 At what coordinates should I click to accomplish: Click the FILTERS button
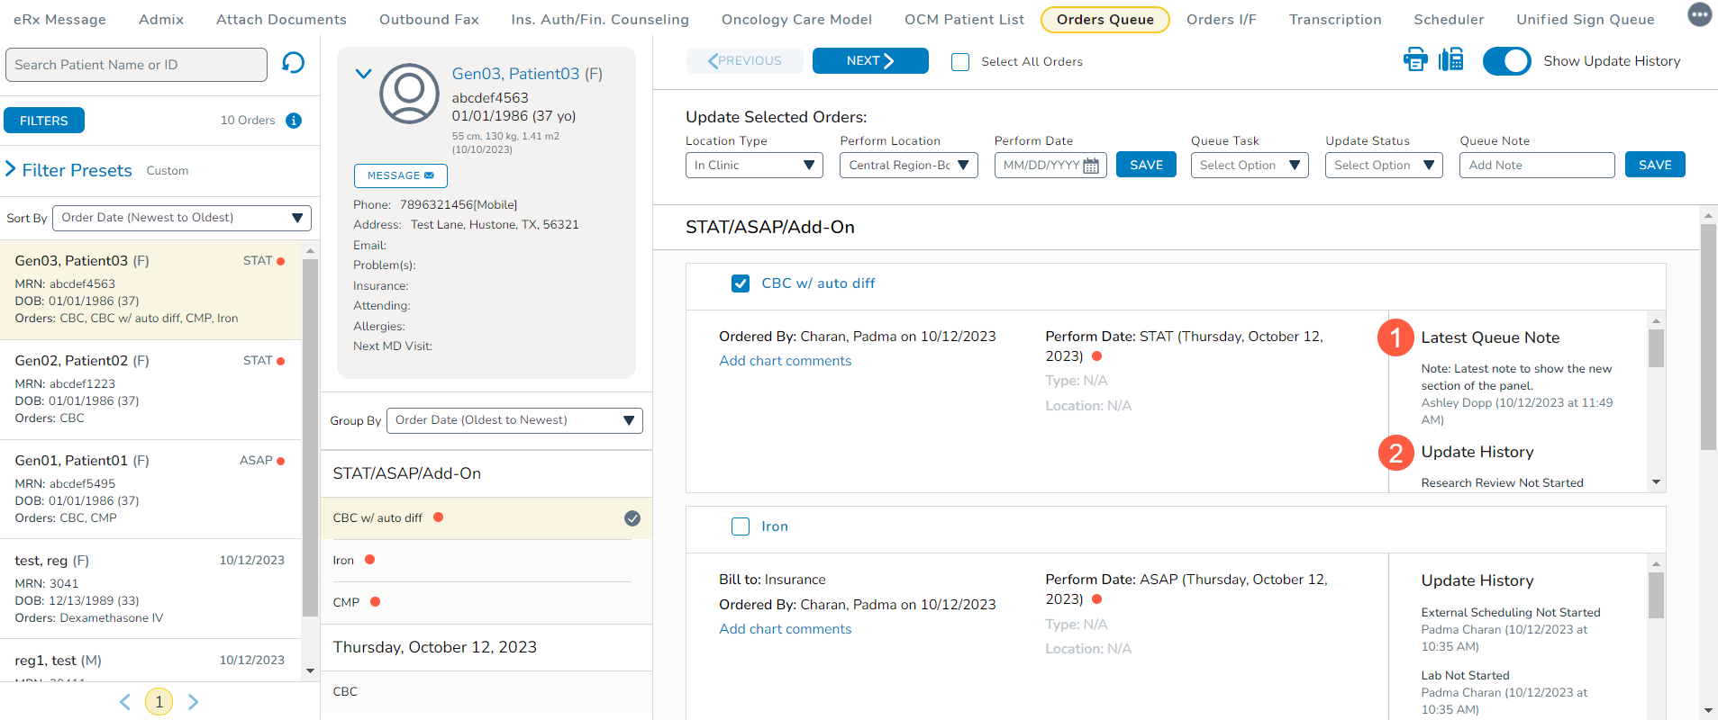tap(44, 121)
